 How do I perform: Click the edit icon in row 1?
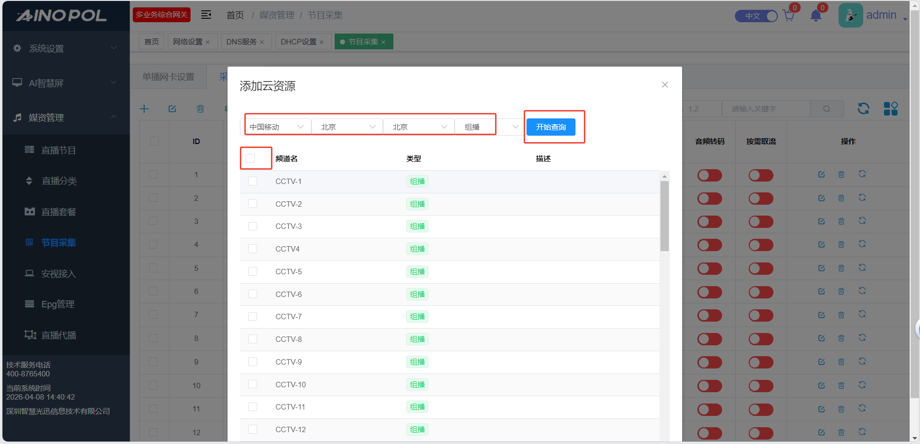coord(821,175)
